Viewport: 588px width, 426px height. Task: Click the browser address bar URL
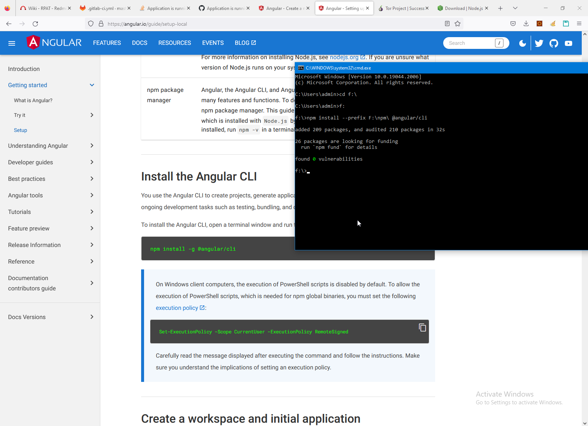coord(147,24)
